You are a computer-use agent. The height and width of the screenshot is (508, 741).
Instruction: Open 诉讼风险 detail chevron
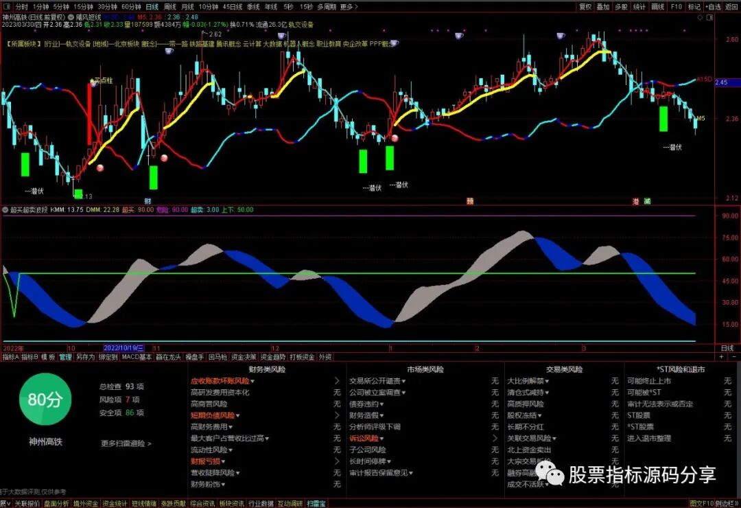tap(495, 439)
